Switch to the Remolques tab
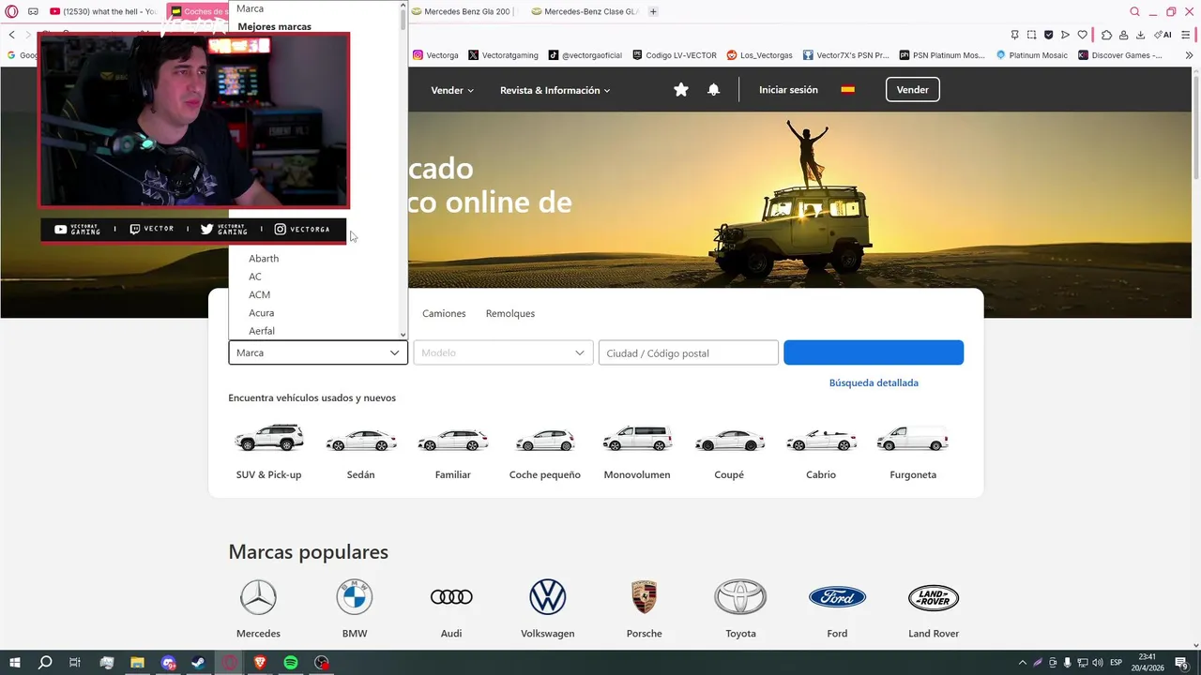The height and width of the screenshot is (675, 1201). pyautogui.click(x=510, y=313)
